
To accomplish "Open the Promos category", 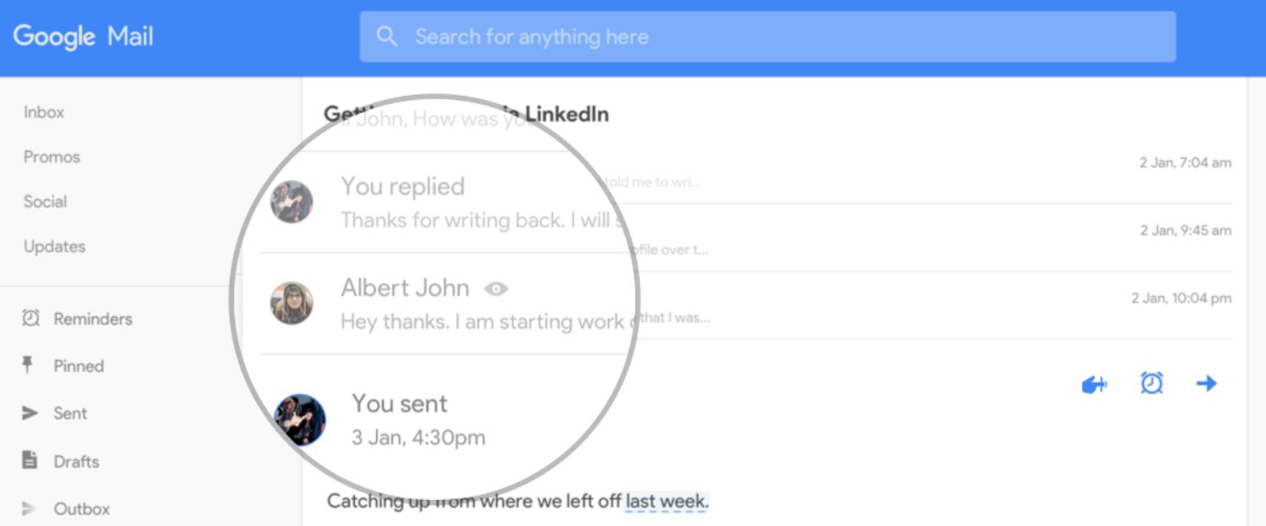I will [52, 157].
